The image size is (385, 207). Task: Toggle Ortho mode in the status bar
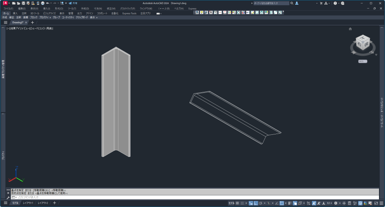(x=256, y=203)
